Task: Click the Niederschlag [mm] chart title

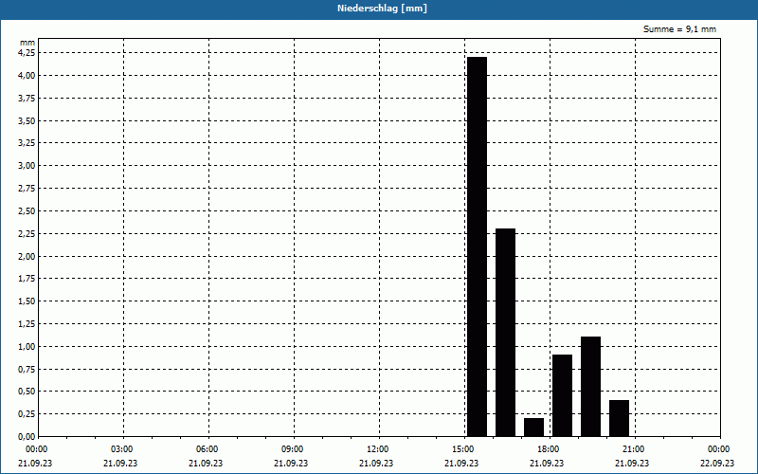Action: coord(382,9)
